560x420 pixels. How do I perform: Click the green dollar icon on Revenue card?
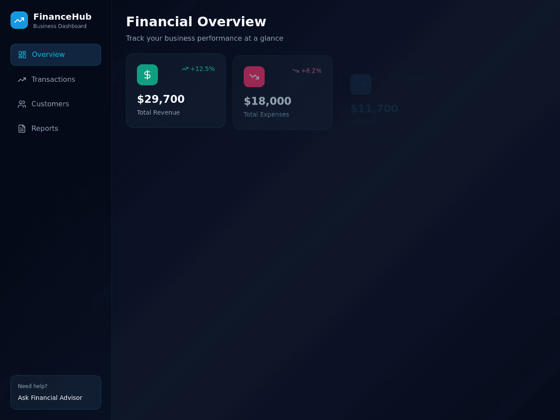[147, 75]
